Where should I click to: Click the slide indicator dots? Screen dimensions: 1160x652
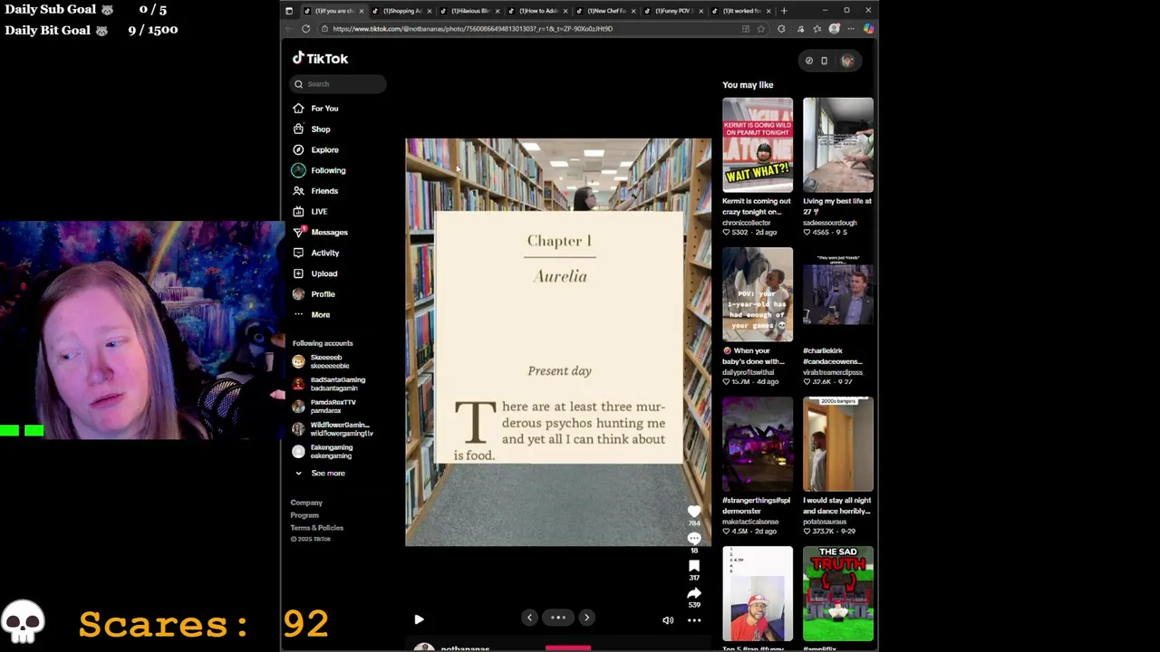[558, 618]
